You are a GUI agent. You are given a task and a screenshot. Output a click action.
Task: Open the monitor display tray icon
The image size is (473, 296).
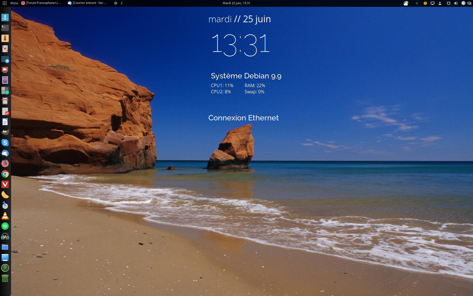[432, 3]
